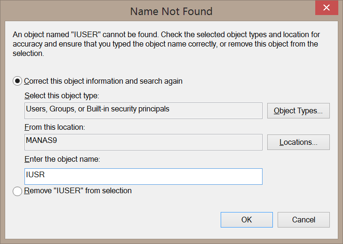Confirm the dialog with OK
This screenshot has height=244, width=343.
pyautogui.click(x=247, y=220)
